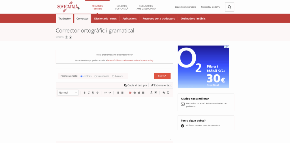Screen dimensions: 290x143
Task: Open the Diccionaris i eines tab
Action: click(105, 19)
